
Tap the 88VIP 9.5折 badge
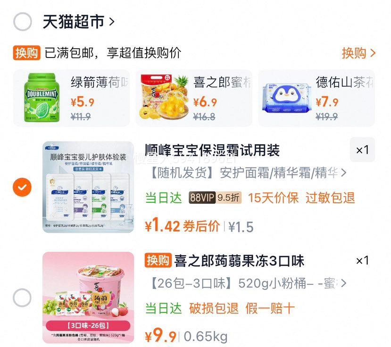coord(215,198)
